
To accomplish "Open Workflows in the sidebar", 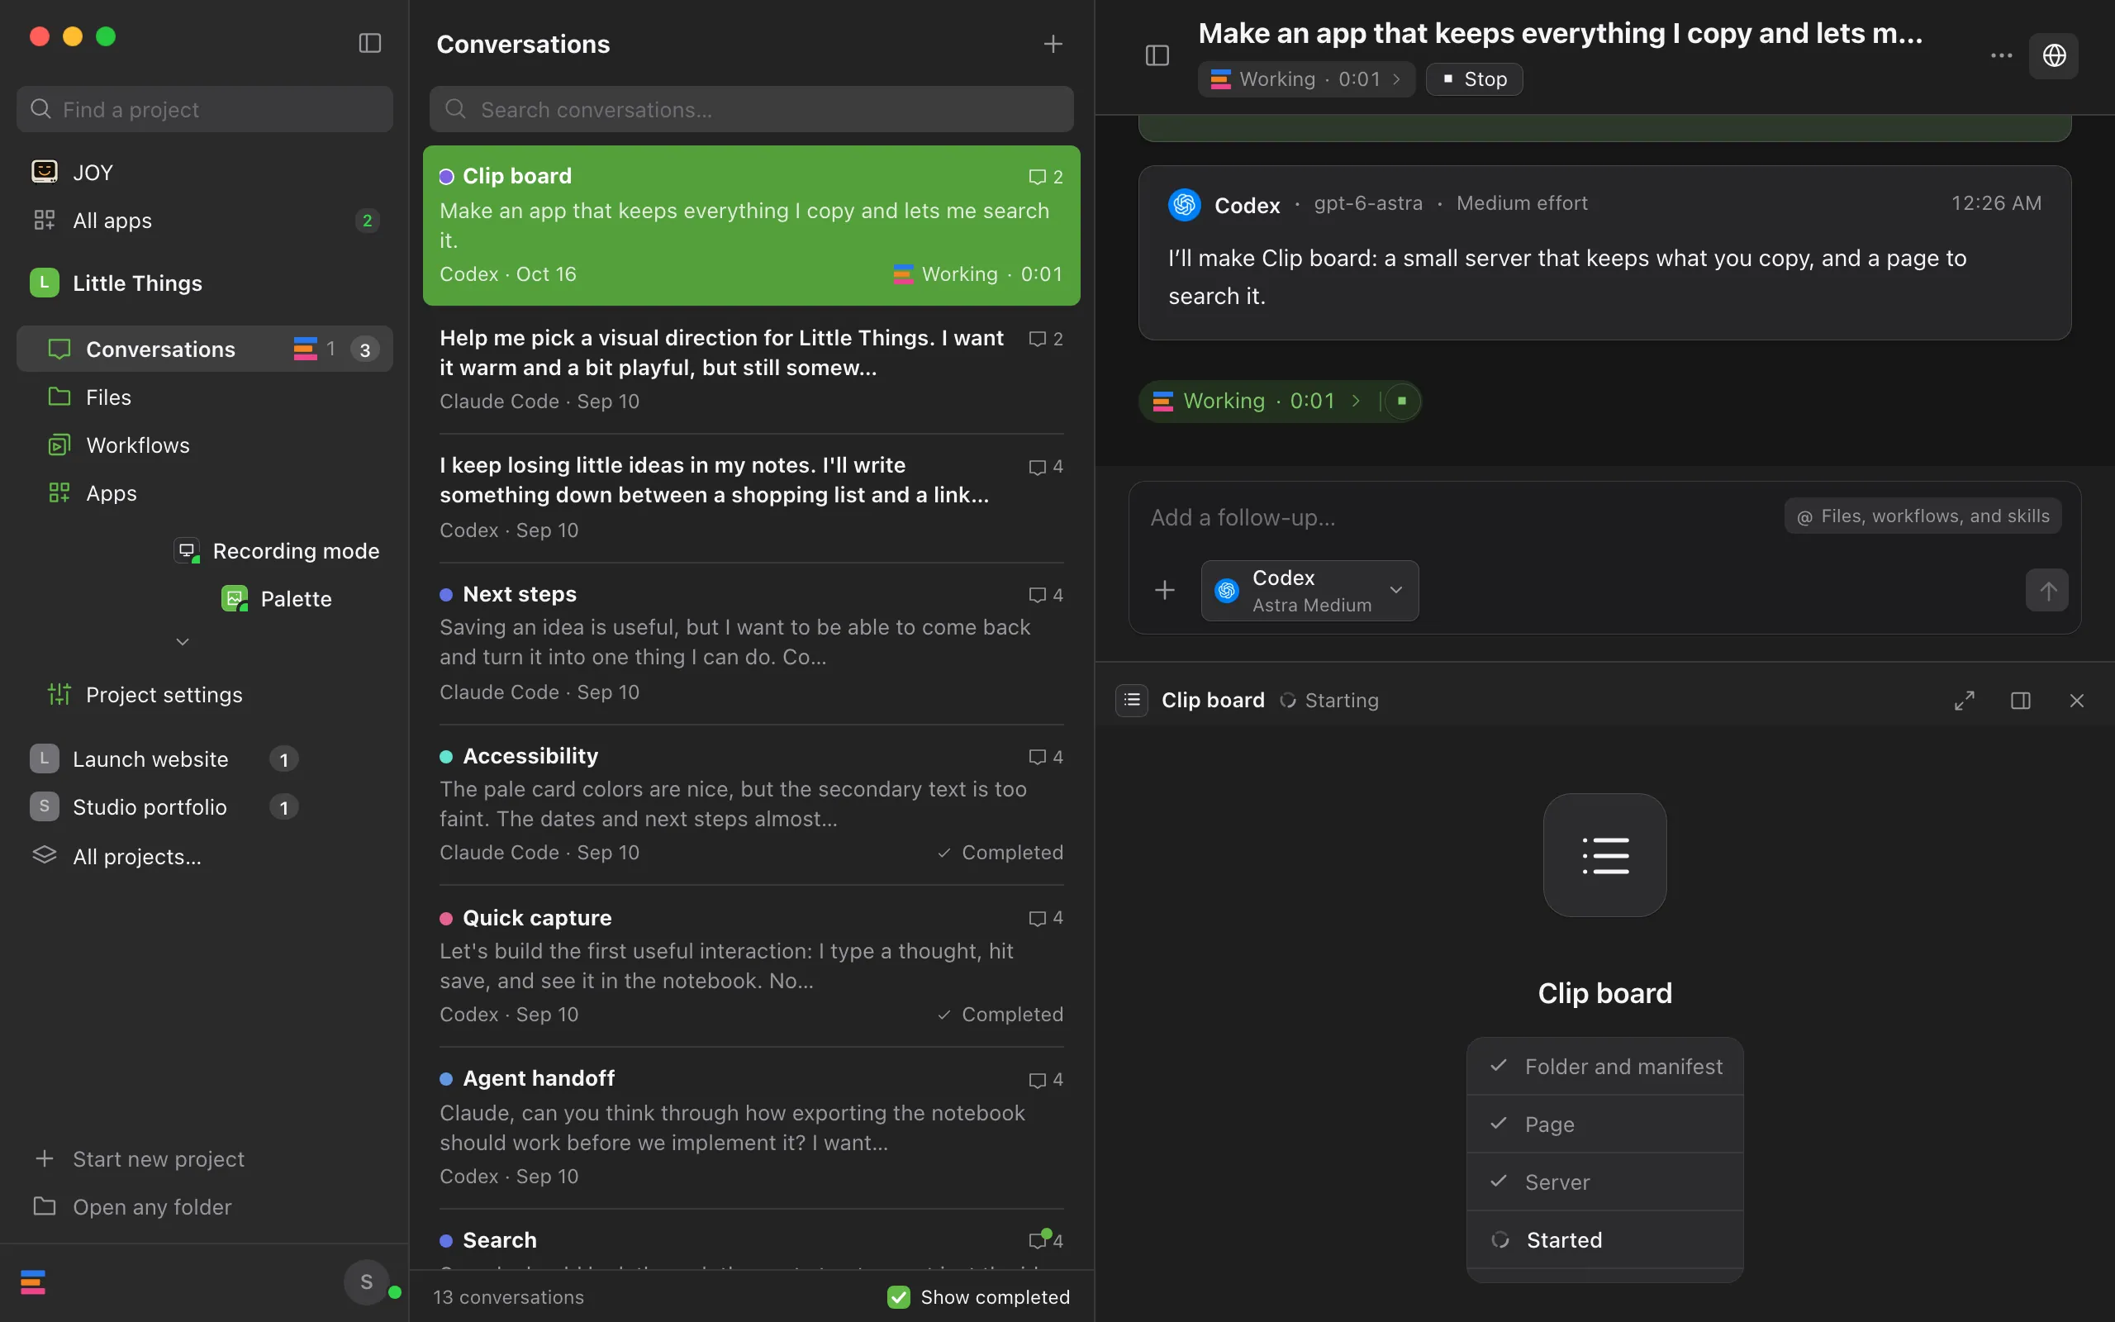I will 205,445.
